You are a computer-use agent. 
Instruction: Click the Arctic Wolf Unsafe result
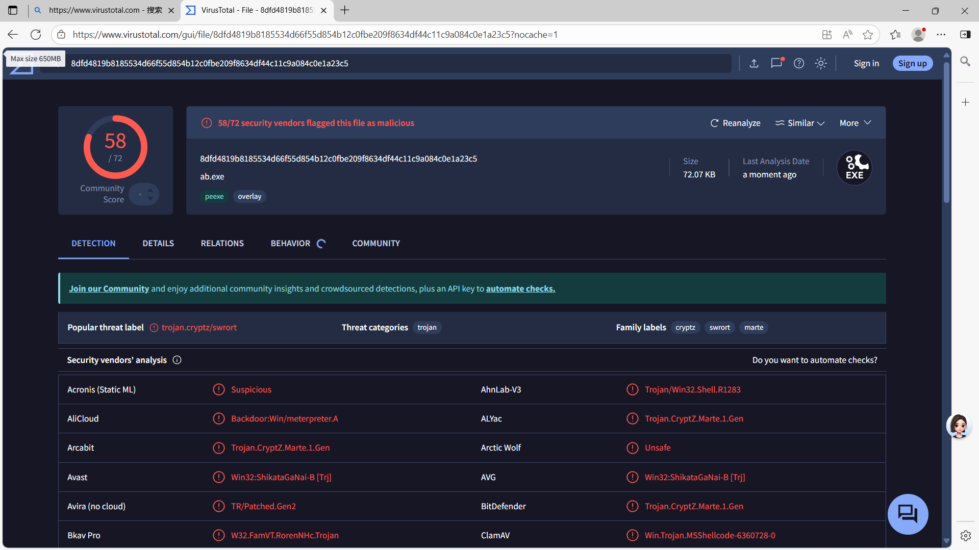click(x=658, y=448)
